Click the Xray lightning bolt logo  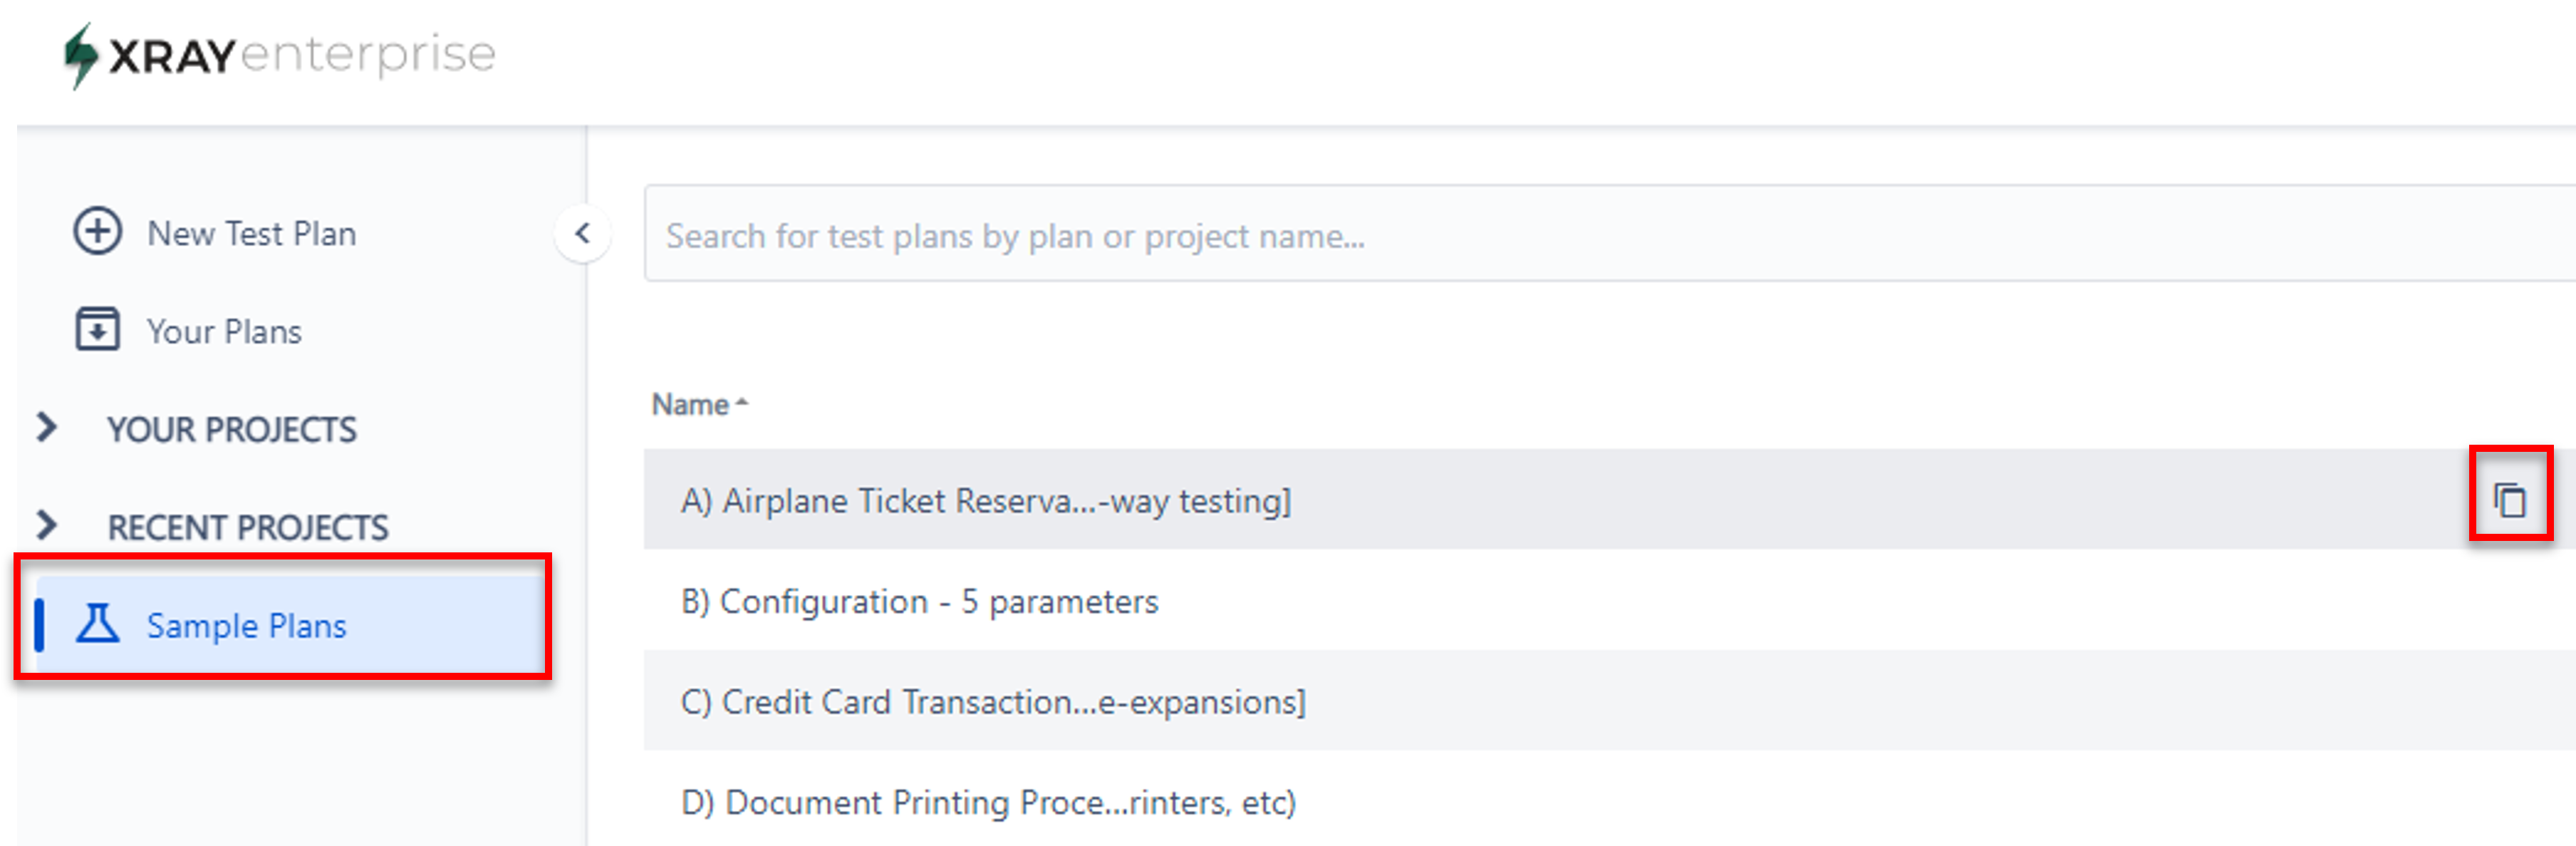(x=80, y=55)
